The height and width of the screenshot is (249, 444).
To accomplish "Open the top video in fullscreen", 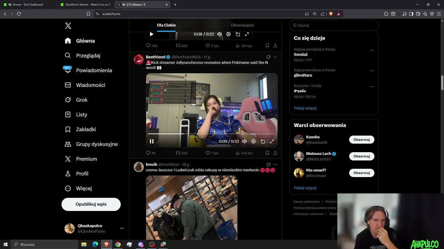I will pos(247,34).
